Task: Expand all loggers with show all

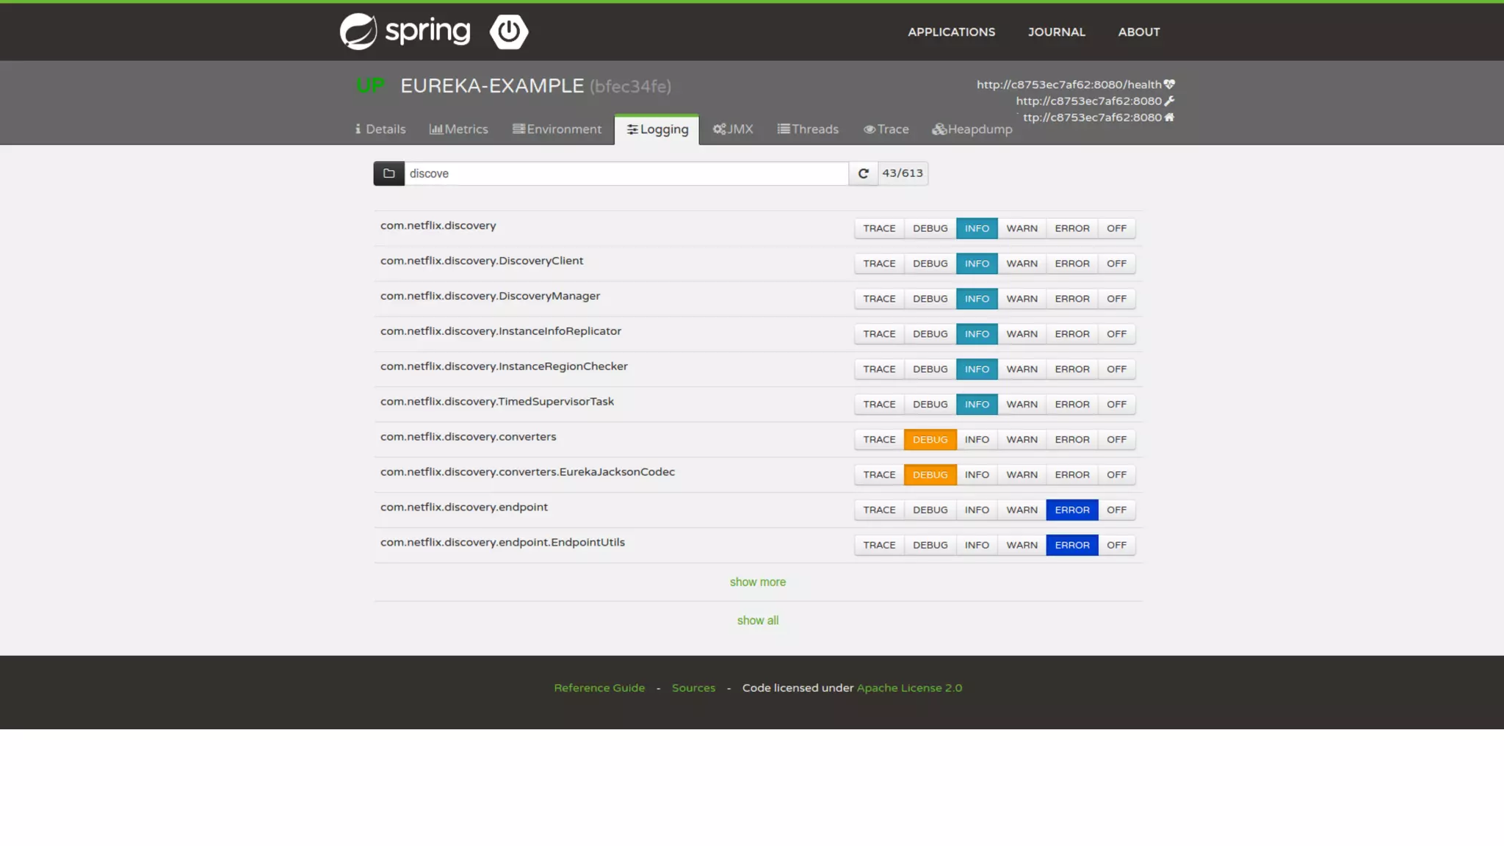Action: [x=757, y=621]
